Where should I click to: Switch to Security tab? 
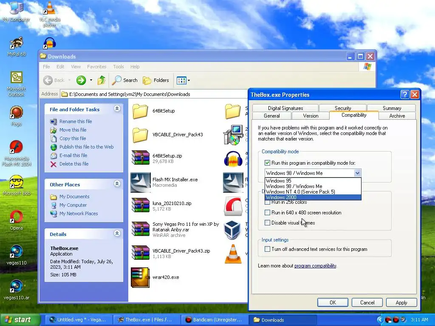pyautogui.click(x=343, y=108)
